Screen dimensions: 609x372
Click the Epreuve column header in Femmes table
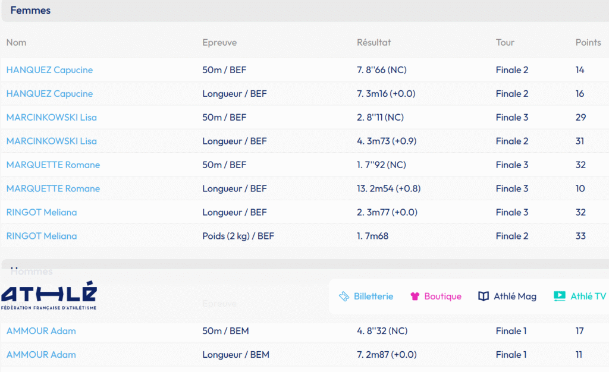(x=219, y=43)
